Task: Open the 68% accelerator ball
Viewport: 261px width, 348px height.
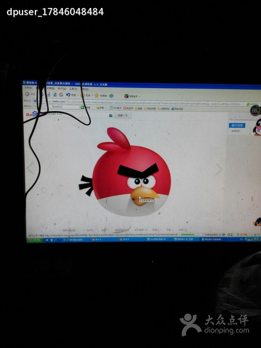Action: (x=256, y=110)
